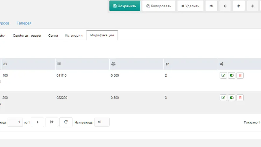Click the price cell 200

click(5, 98)
